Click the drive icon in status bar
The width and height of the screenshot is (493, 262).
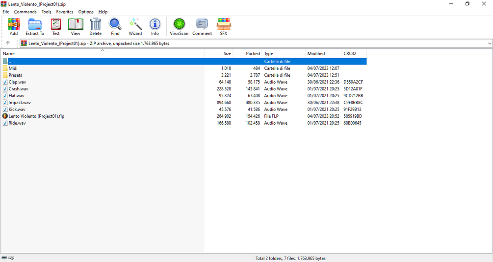tap(4, 258)
